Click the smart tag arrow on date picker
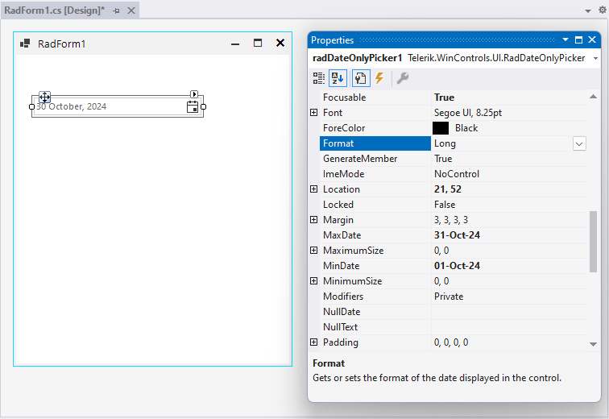Screen dimensions: 609x419 [194, 94]
